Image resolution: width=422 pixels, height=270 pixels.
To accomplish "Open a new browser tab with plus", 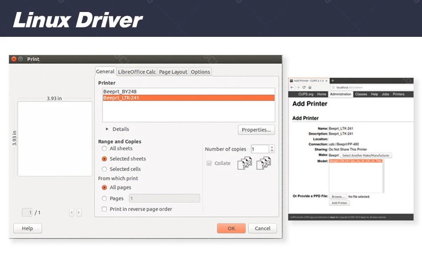I will pyautogui.click(x=333, y=80).
